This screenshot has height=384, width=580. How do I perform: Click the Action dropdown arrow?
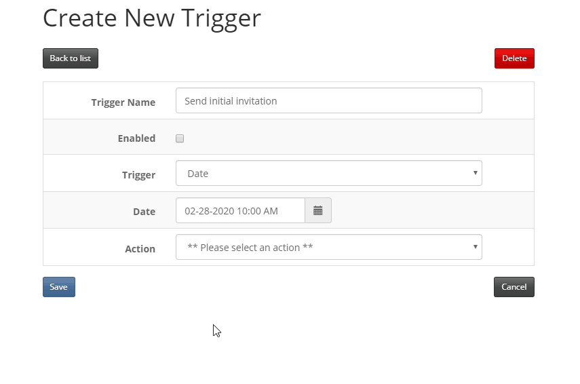tap(476, 247)
